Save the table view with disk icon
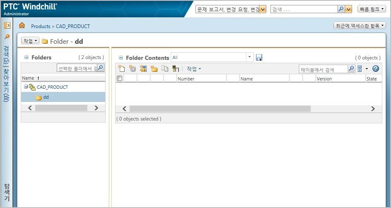 click(x=259, y=57)
